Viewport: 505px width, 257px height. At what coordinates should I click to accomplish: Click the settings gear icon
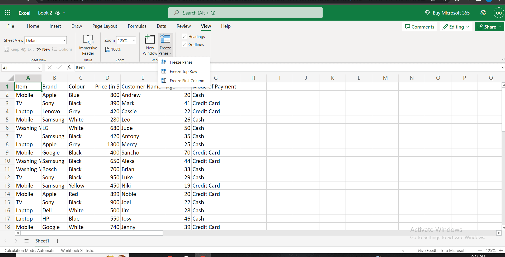483,13
